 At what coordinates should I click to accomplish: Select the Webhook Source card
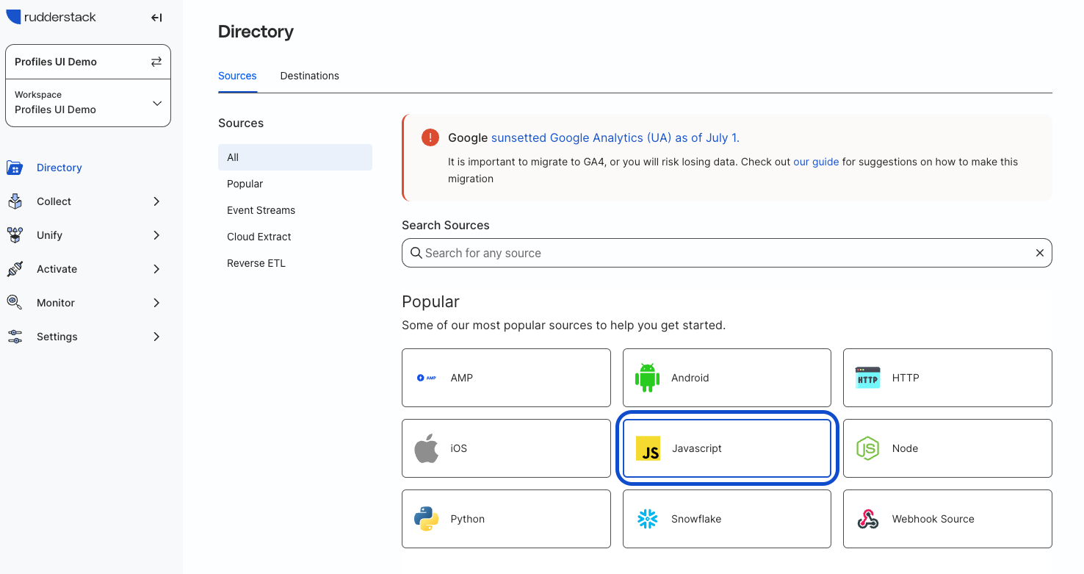point(947,519)
